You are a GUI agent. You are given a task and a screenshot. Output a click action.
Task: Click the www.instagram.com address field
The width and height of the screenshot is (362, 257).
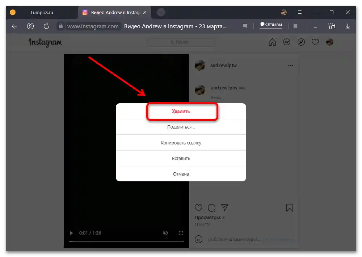tap(93, 26)
